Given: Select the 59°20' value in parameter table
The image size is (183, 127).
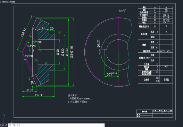Looking at the screenshot, I should point(166,20).
